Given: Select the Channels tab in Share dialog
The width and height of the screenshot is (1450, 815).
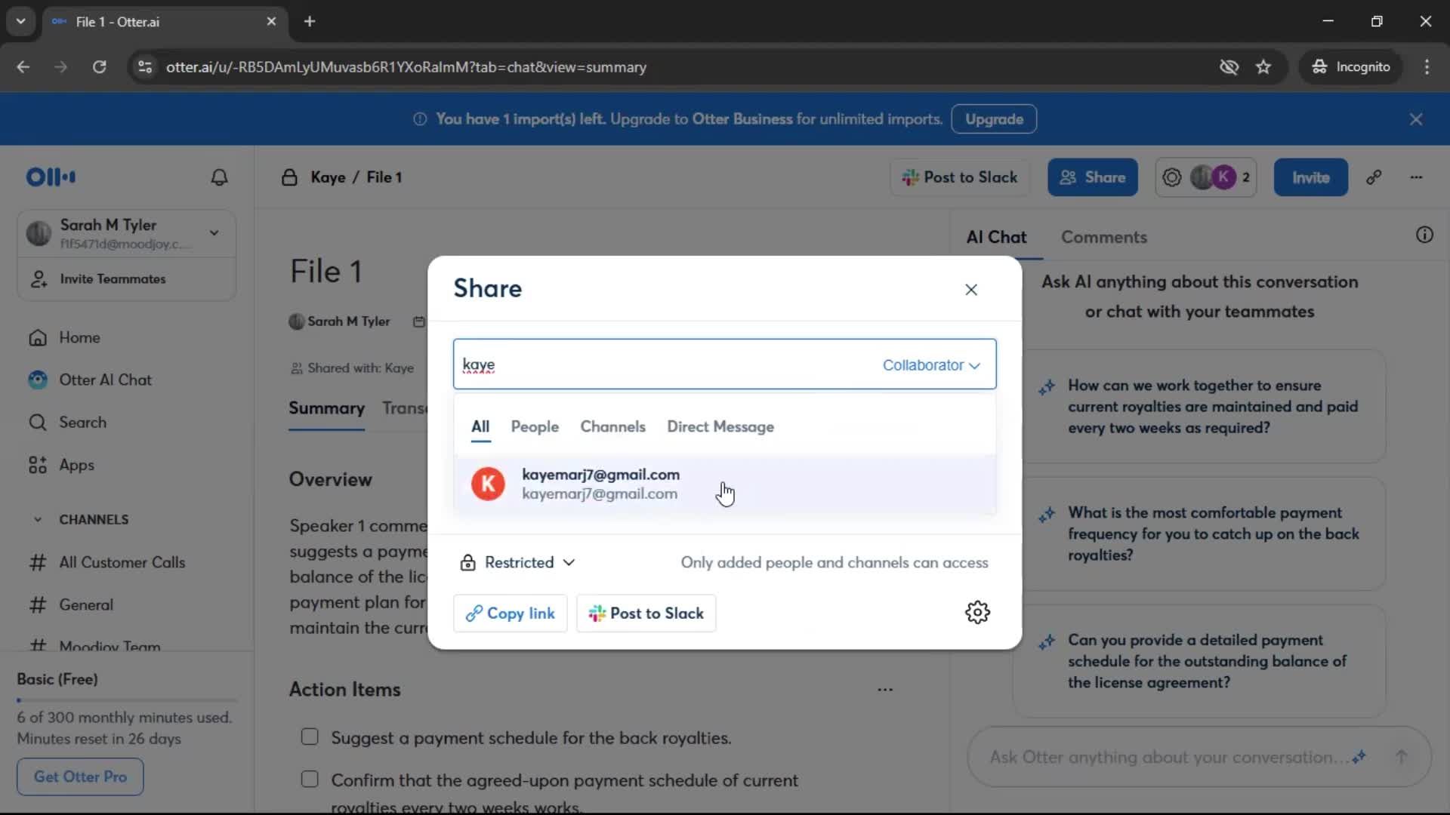Looking at the screenshot, I should point(612,427).
